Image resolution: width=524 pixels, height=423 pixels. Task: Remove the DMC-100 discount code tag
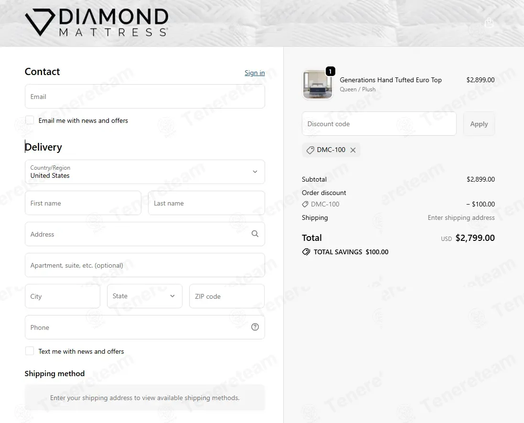coord(353,150)
